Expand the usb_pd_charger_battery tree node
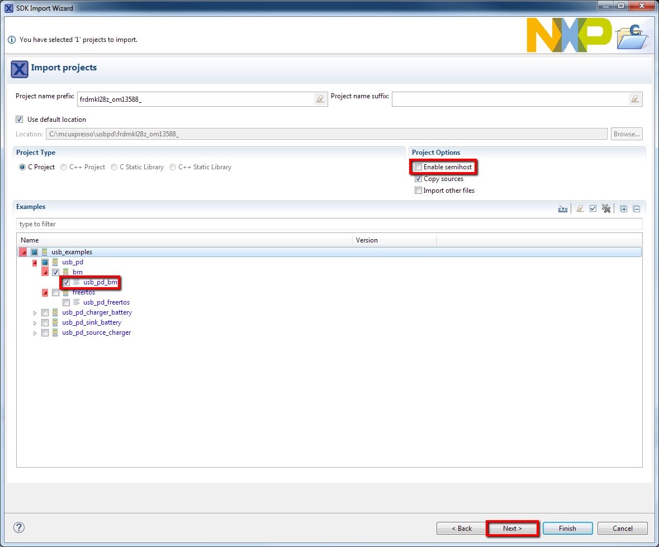The width and height of the screenshot is (659, 547). coord(35,313)
